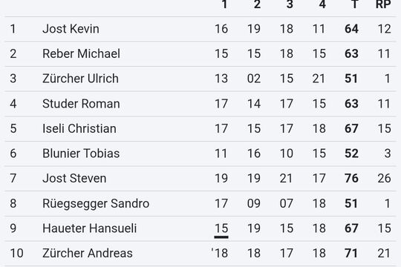Click on Jost Steven's name
401x267 pixels.
click(74, 178)
